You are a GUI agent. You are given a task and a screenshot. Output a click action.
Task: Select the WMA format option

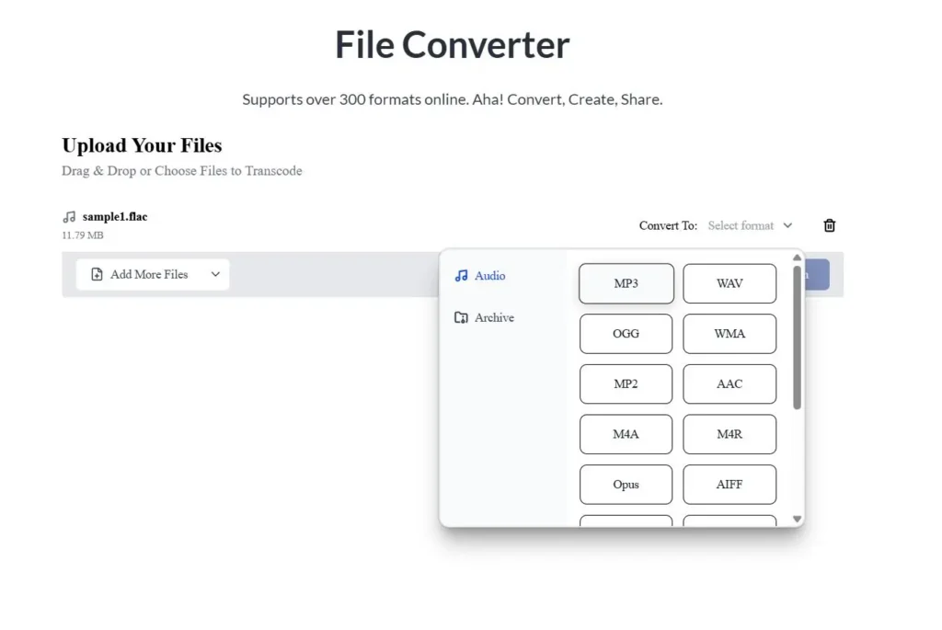pos(729,334)
